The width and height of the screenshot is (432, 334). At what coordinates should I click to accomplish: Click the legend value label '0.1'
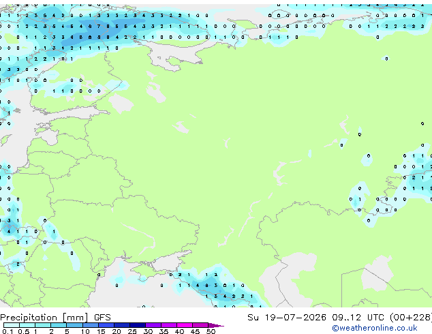click(8, 331)
